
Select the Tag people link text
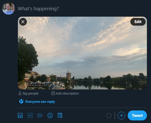pyautogui.click(x=30, y=94)
